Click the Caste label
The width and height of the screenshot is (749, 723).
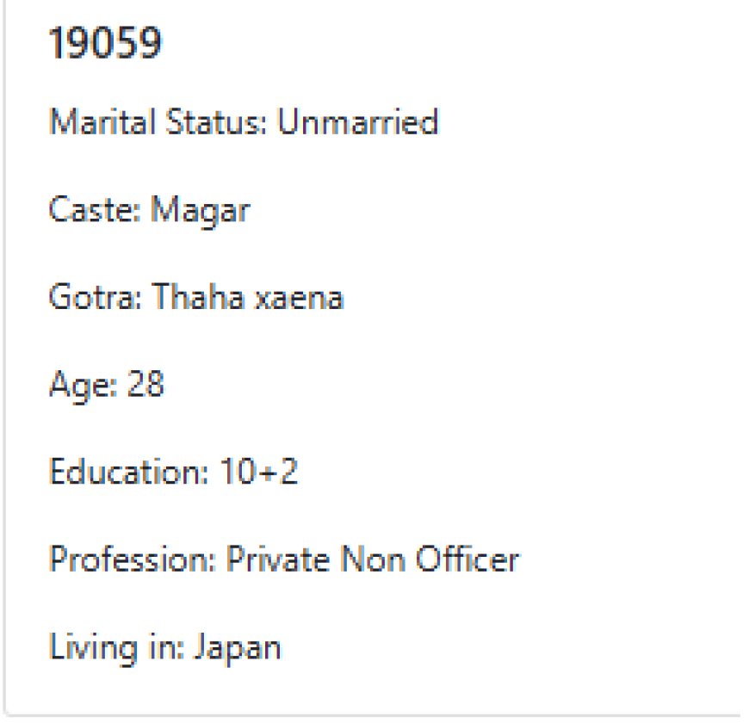(96, 210)
